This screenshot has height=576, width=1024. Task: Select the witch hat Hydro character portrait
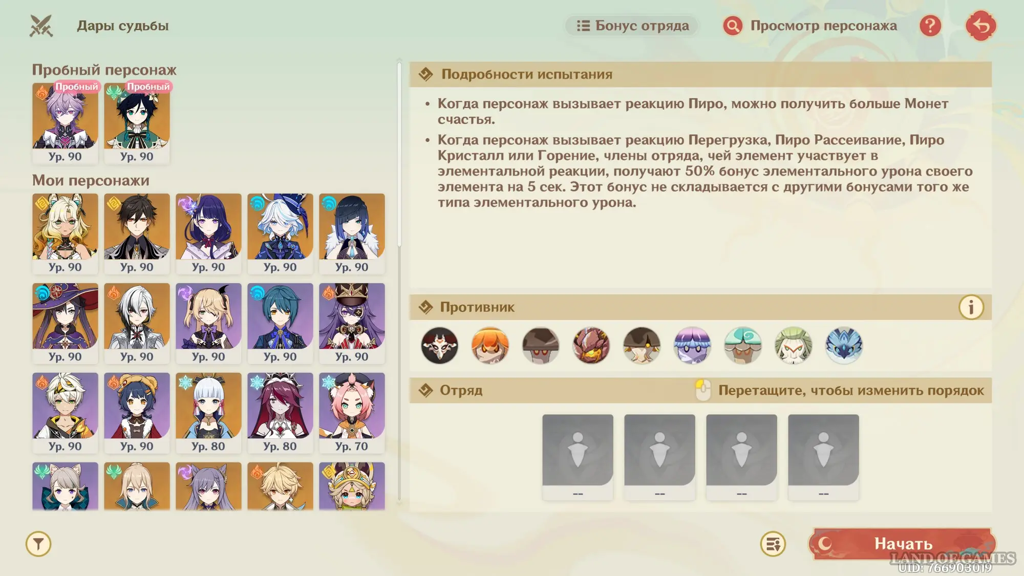65,323
